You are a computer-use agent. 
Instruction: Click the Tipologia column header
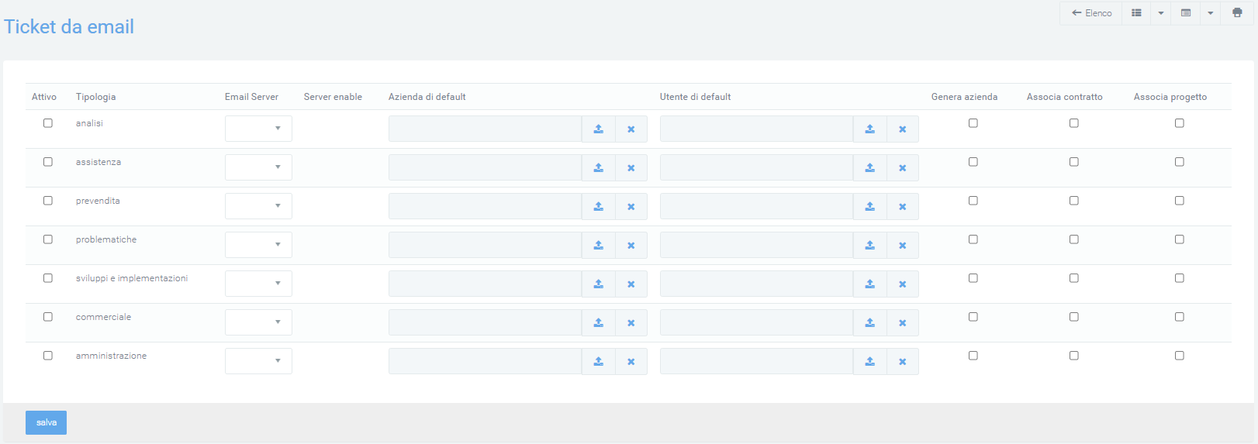coord(96,97)
